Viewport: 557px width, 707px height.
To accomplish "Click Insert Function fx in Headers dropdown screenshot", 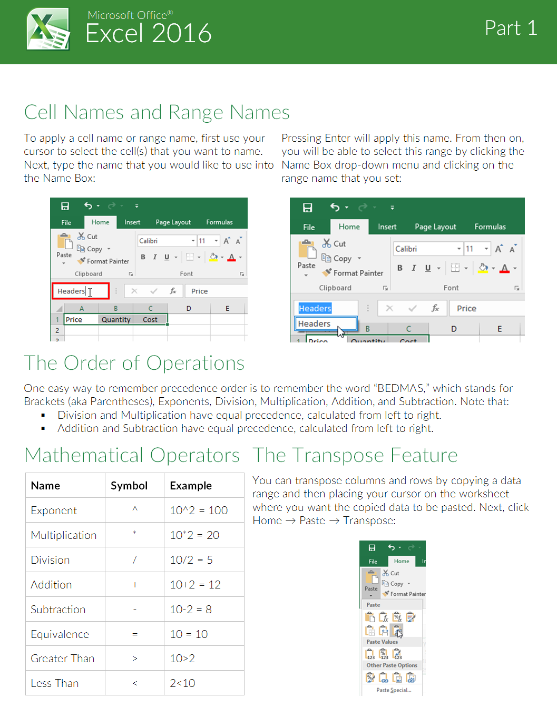I will click(x=435, y=308).
